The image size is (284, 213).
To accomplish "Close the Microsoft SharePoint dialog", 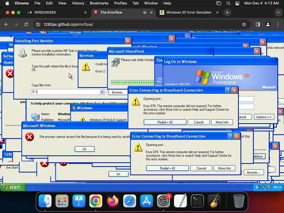I will pos(257,51).
